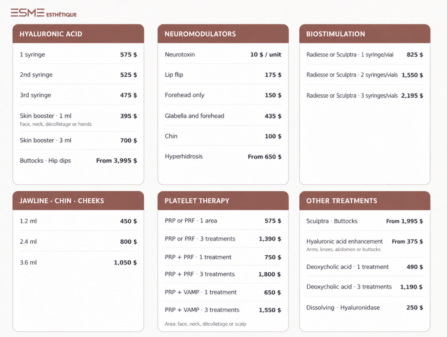Image resolution: width=447 pixels, height=337 pixels.
Task: Click 'Radiesse or Sculptra · 2 syringes/vials'
Action: coord(352,75)
